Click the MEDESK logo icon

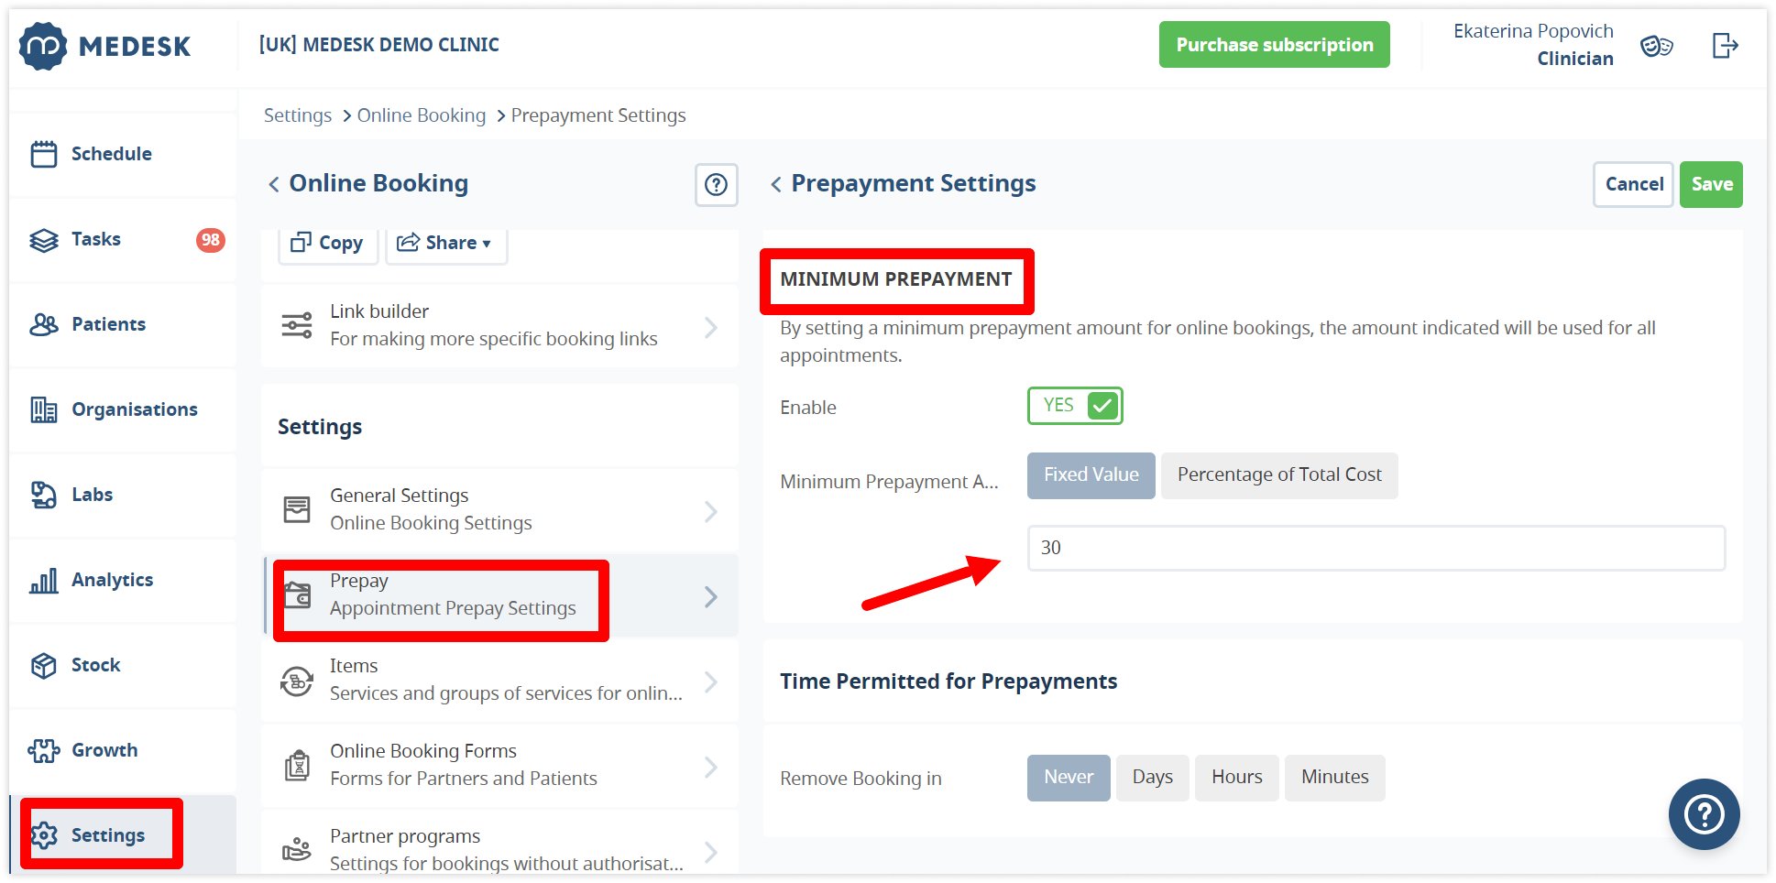pyautogui.click(x=43, y=45)
